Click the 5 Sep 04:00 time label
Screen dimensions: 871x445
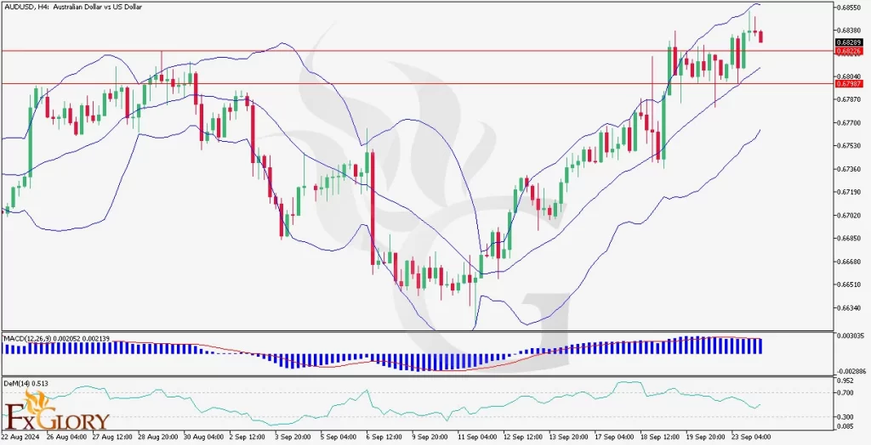pyautogui.click(x=340, y=437)
